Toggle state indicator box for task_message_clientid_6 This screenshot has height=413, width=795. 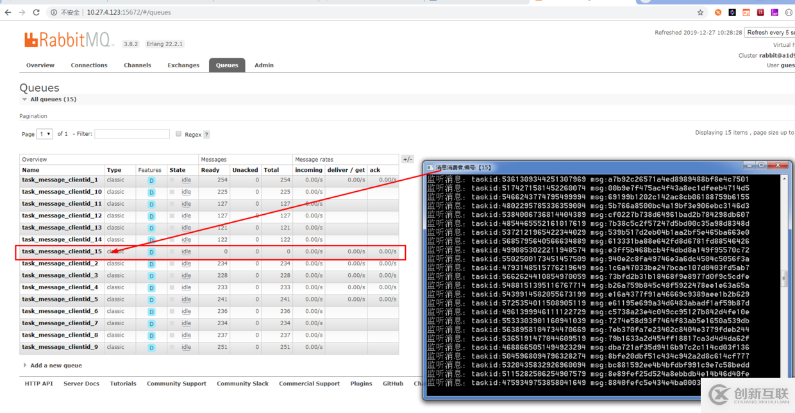click(x=172, y=311)
